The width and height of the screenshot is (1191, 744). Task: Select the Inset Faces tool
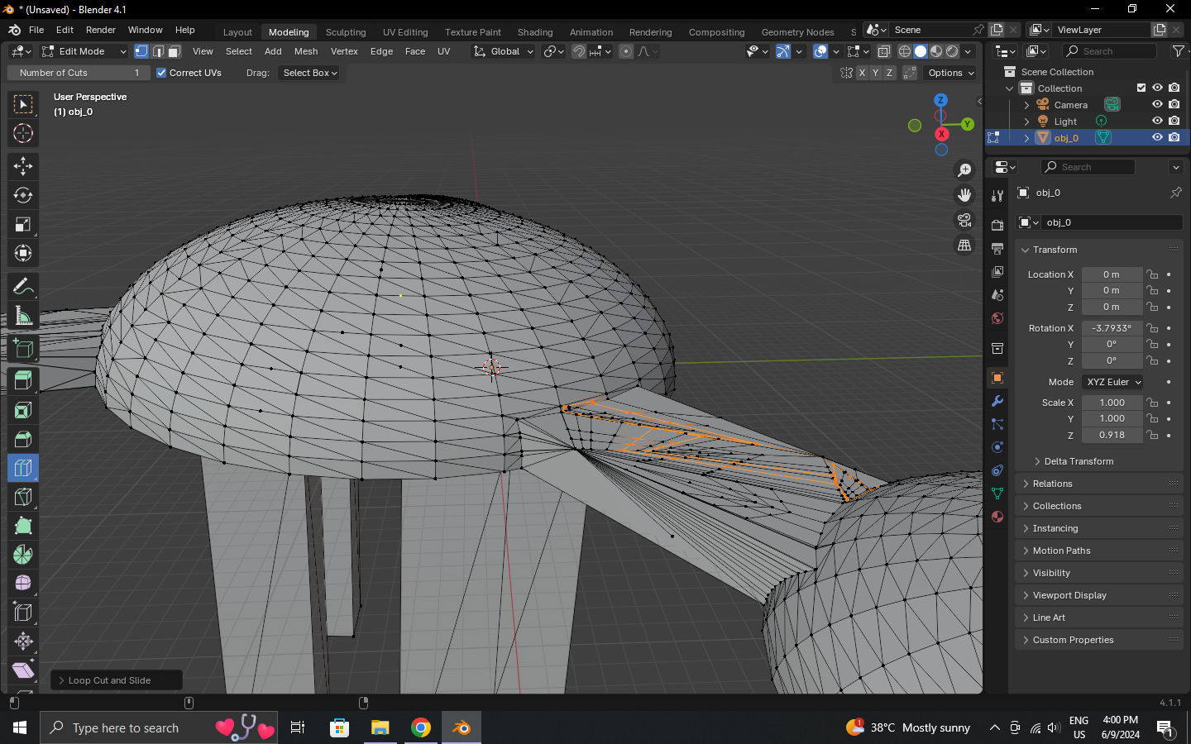pyautogui.click(x=23, y=410)
